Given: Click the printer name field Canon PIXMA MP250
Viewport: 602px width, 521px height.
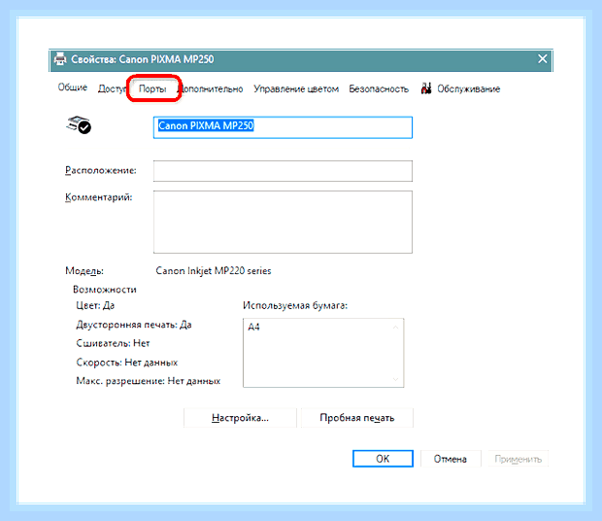Looking at the screenshot, I should 283,127.
